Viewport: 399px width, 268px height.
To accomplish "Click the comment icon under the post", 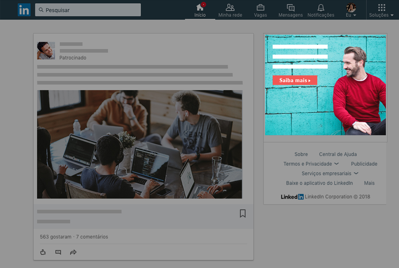I will tap(58, 252).
